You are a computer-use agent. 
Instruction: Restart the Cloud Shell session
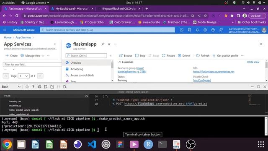pyautogui.click(x=27, y=87)
